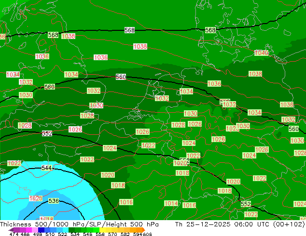Click the legend value 546
306x236 pixels.
tap(88, 234)
